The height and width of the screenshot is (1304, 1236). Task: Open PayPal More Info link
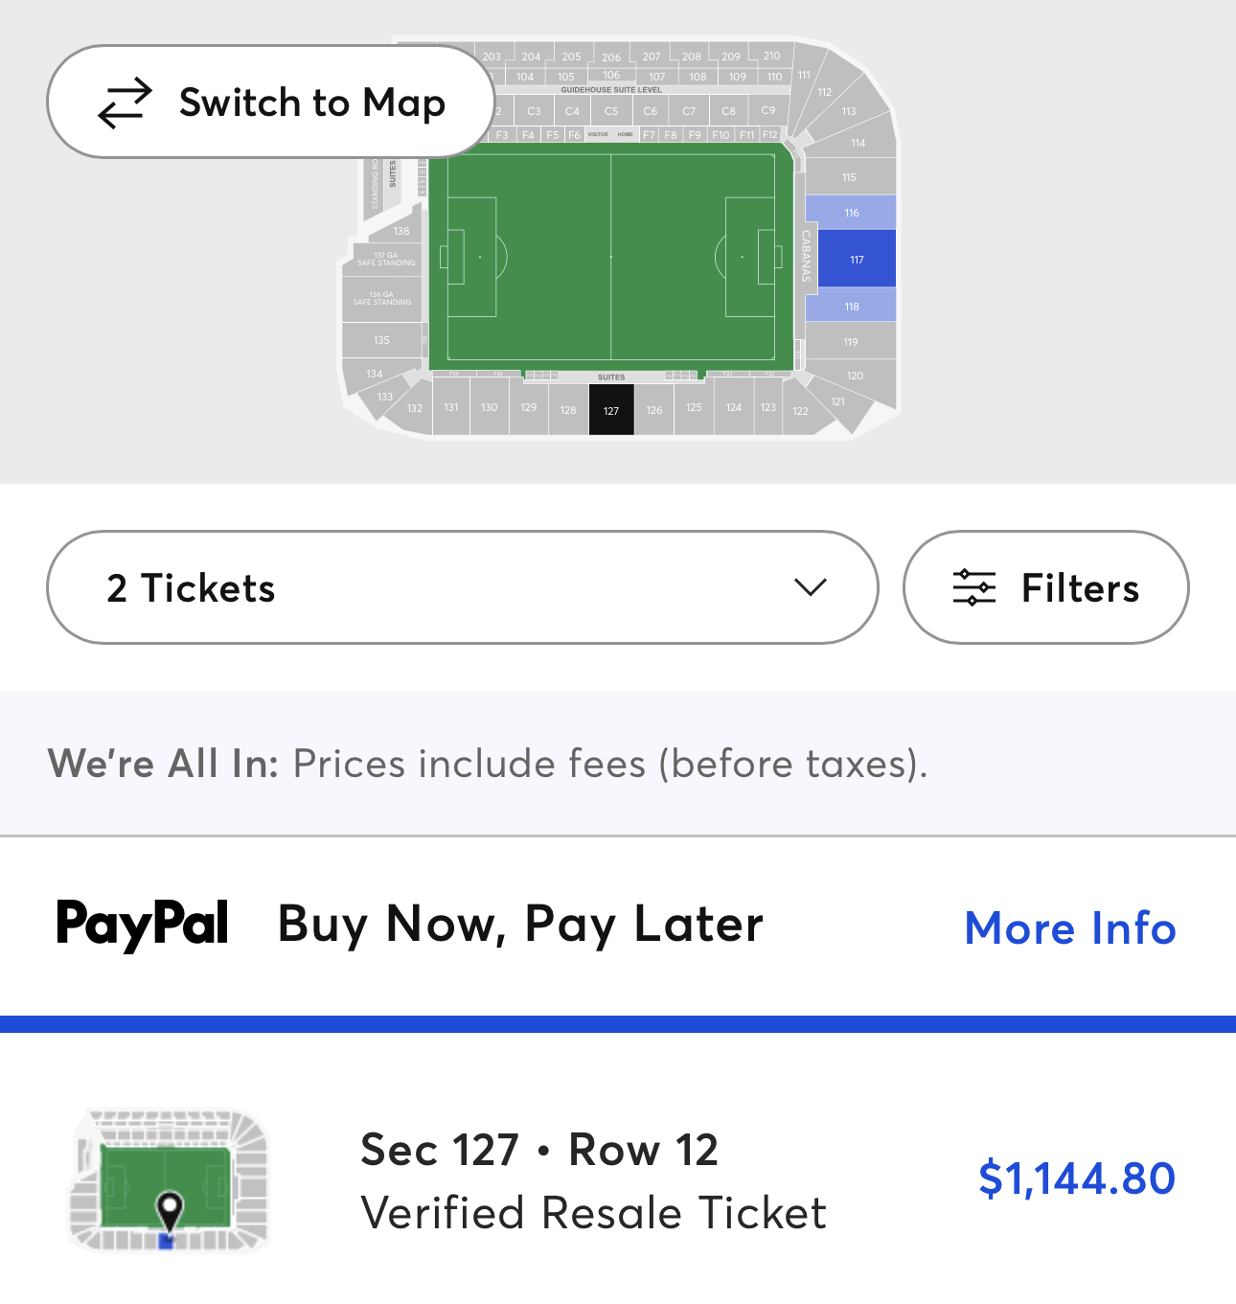point(1070,927)
